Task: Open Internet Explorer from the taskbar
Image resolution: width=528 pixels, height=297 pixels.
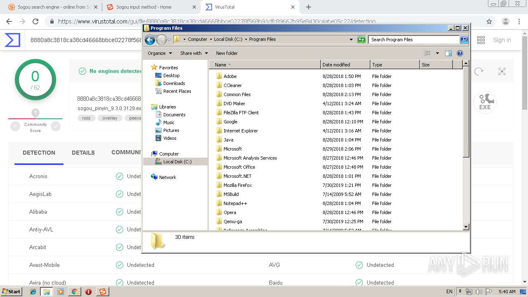Action: pyautogui.click(x=33, y=292)
